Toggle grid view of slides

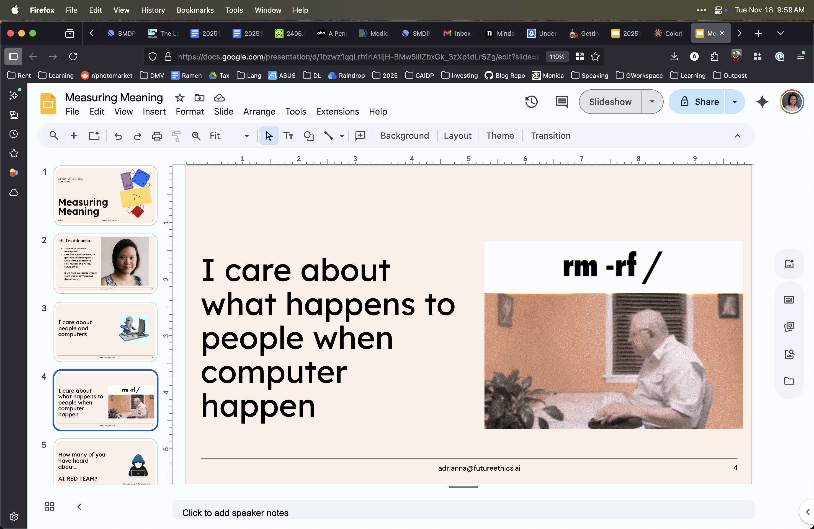tap(49, 506)
